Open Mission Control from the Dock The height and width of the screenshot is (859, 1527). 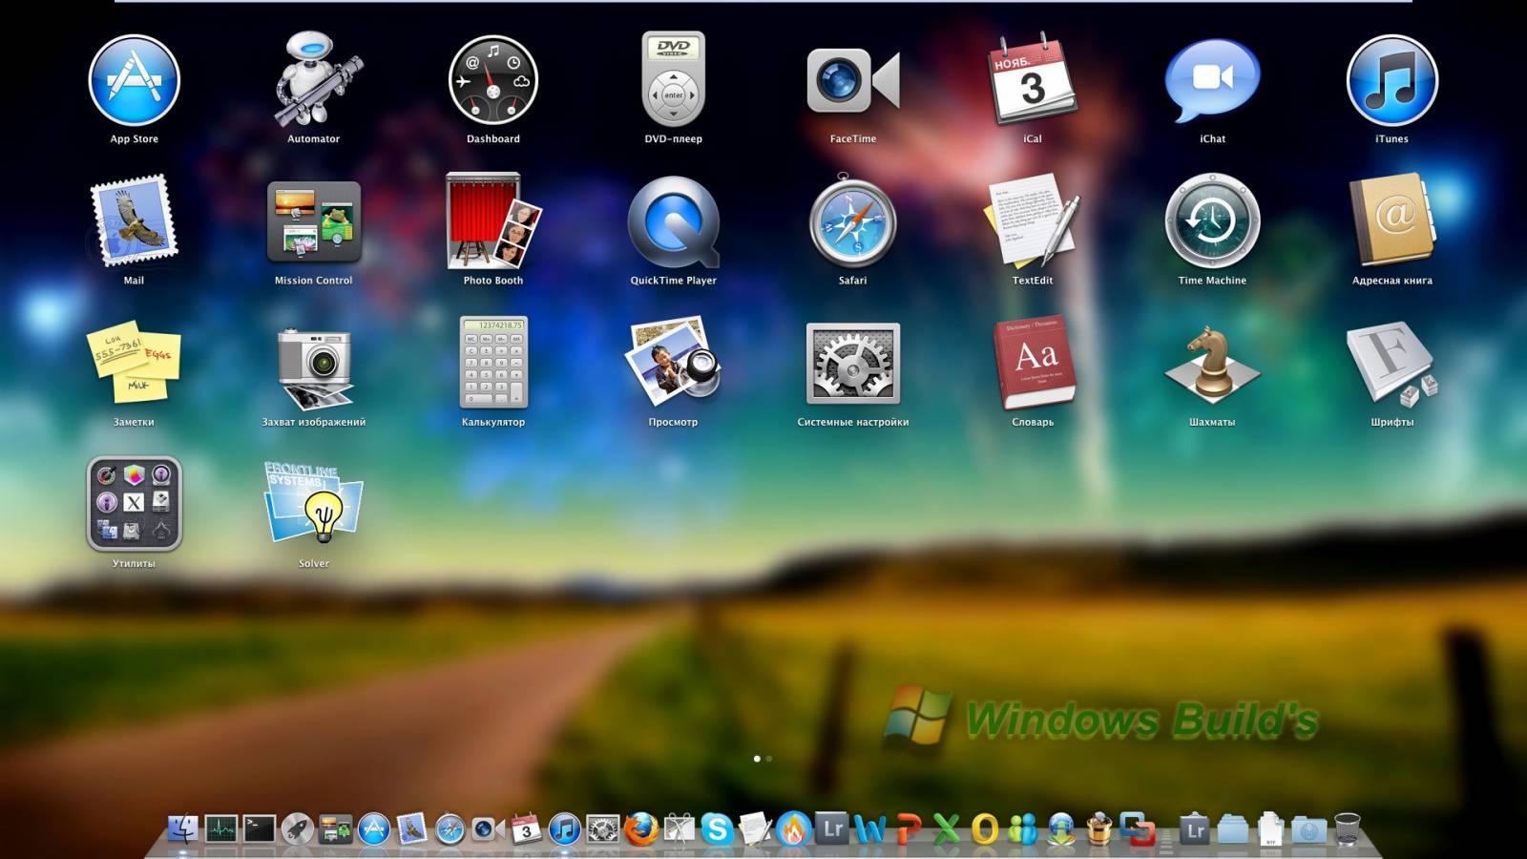coord(335,829)
